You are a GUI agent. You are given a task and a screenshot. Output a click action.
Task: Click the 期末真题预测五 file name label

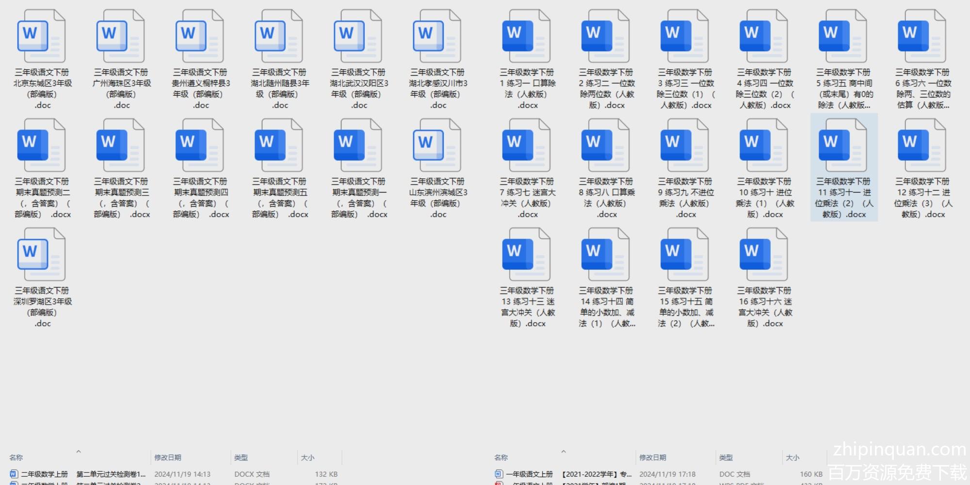279,198
